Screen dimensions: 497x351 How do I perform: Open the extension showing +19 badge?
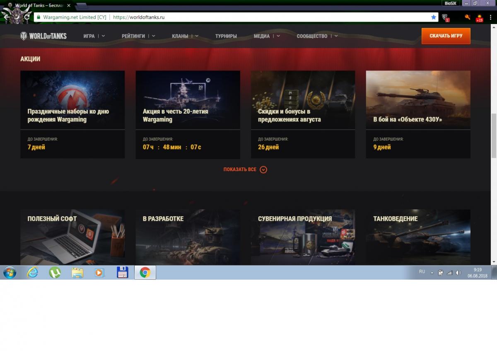coord(479,18)
